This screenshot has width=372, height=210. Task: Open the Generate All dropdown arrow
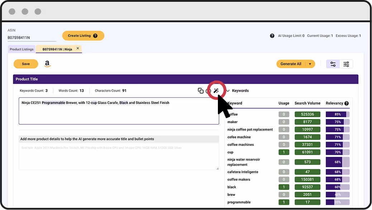pos(310,64)
